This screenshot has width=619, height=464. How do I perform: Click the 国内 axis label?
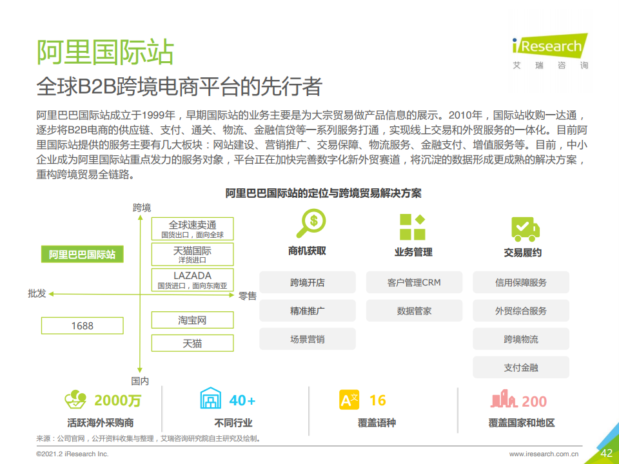pos(140,381)
